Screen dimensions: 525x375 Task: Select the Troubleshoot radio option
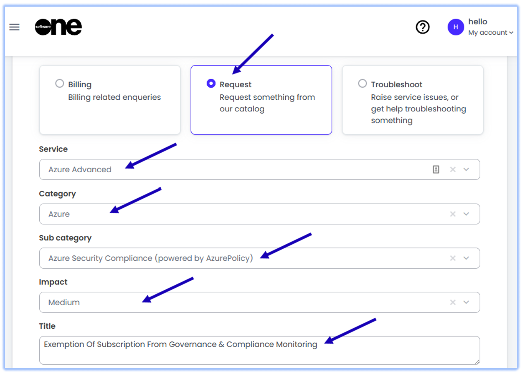(x=362, y=84)
